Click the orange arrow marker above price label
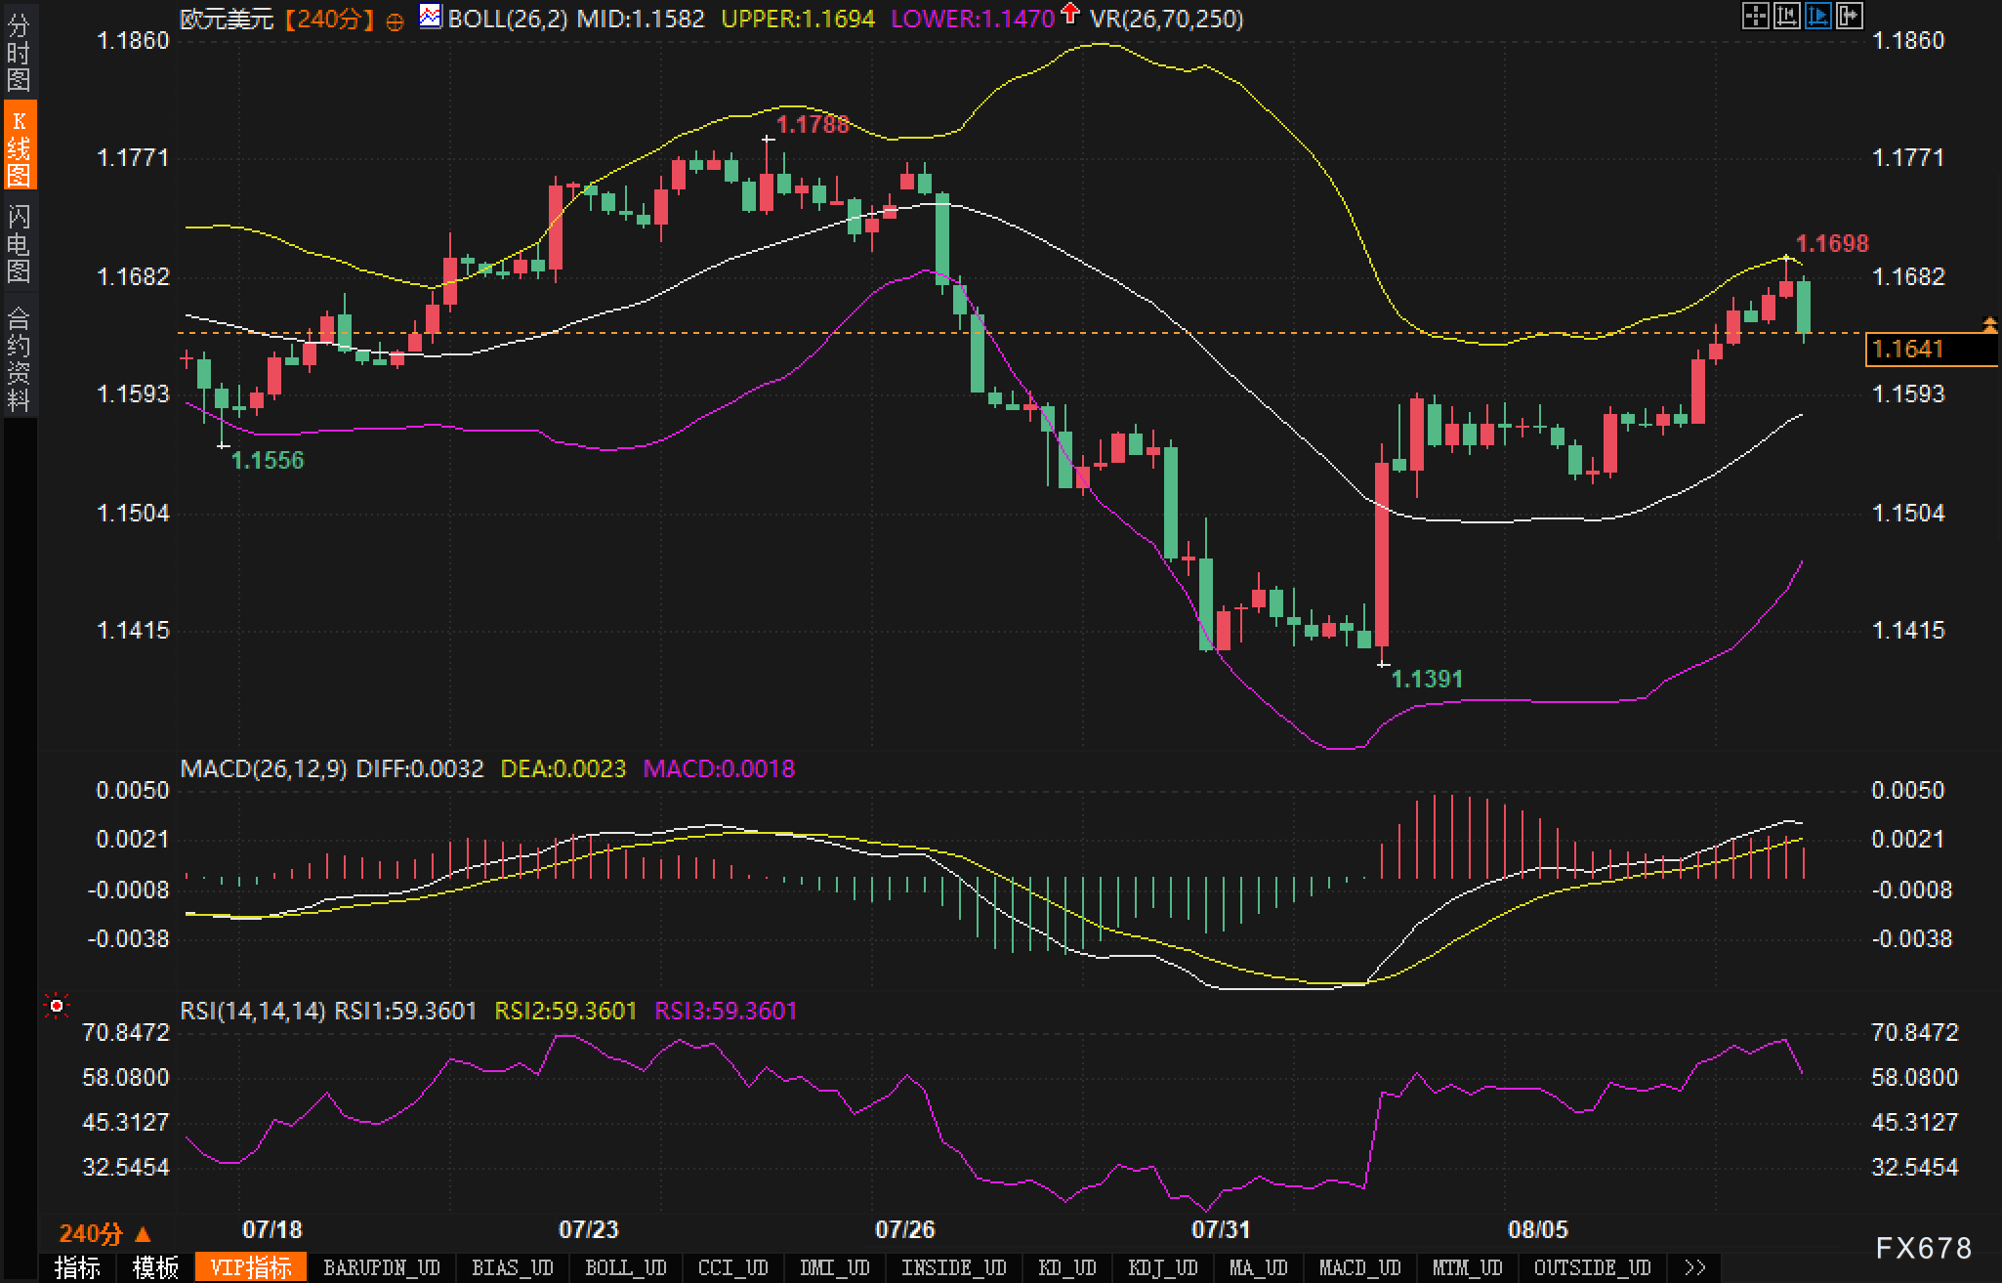2002x1283 pixels. coord(1989,323)
